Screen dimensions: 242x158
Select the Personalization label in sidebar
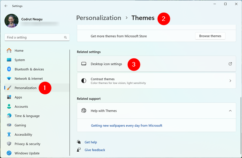click(x=26, y=88)
